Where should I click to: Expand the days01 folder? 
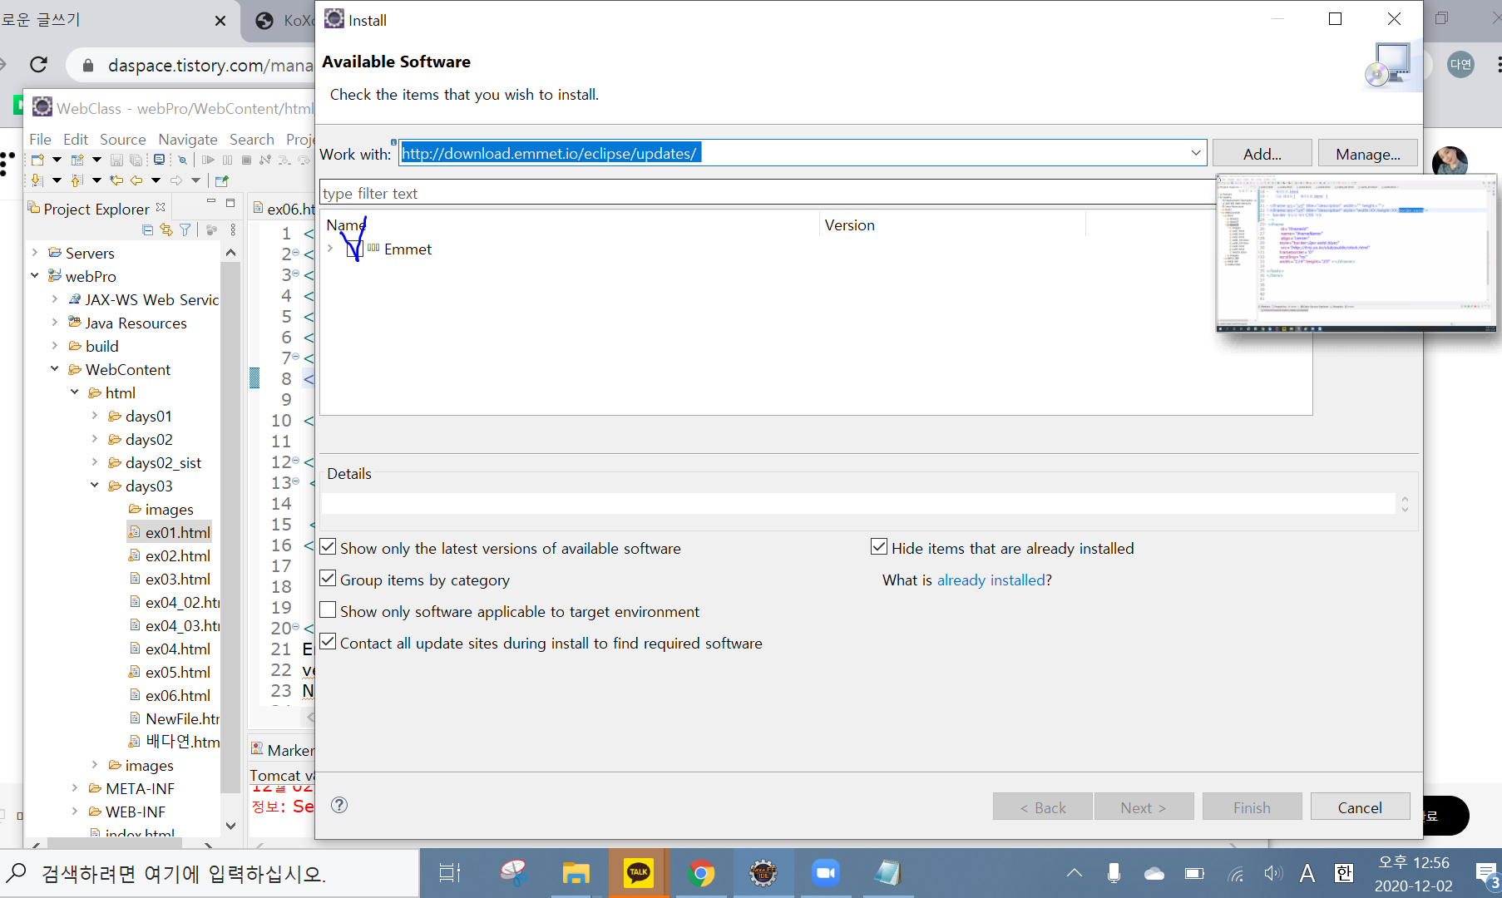pyautogui.click(x=95, y=415)
